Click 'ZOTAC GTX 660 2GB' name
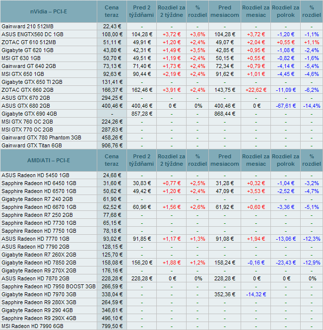The width and height of the screenshot is (323, 330). [27, 90]
